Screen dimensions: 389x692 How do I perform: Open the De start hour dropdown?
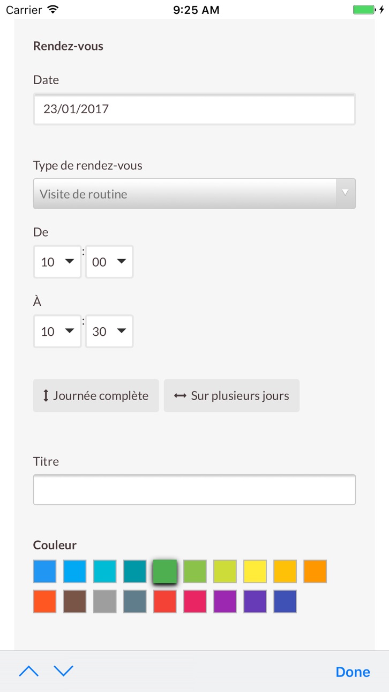pos(57,262)
